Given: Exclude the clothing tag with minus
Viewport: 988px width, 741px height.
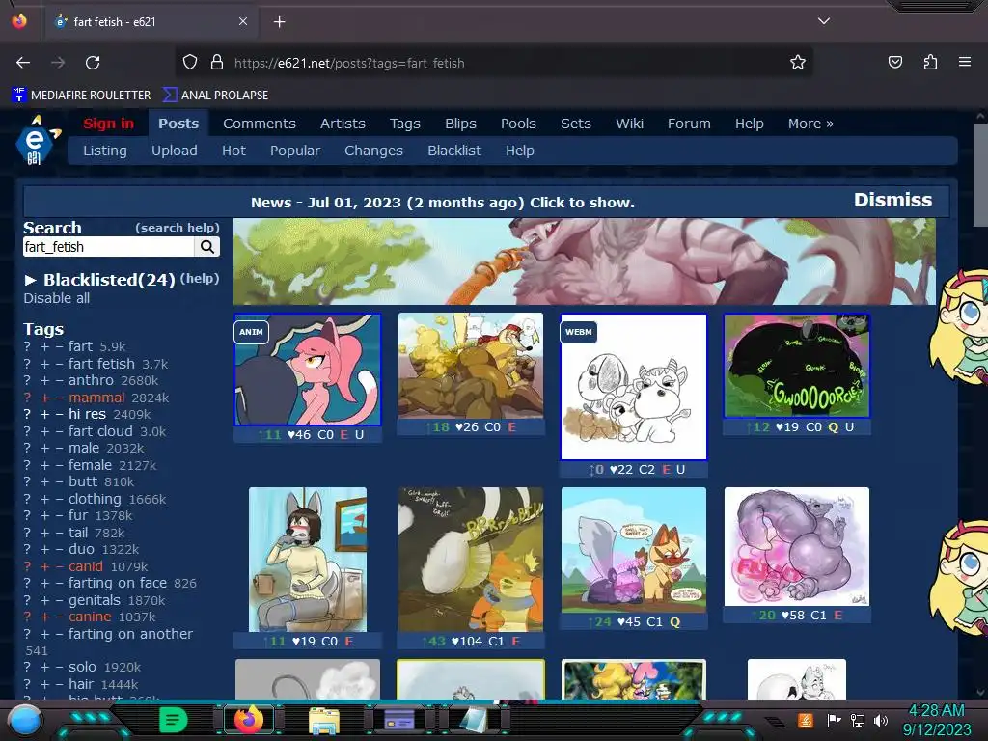Looking at the screenshot, I should (x=59, y=499).
